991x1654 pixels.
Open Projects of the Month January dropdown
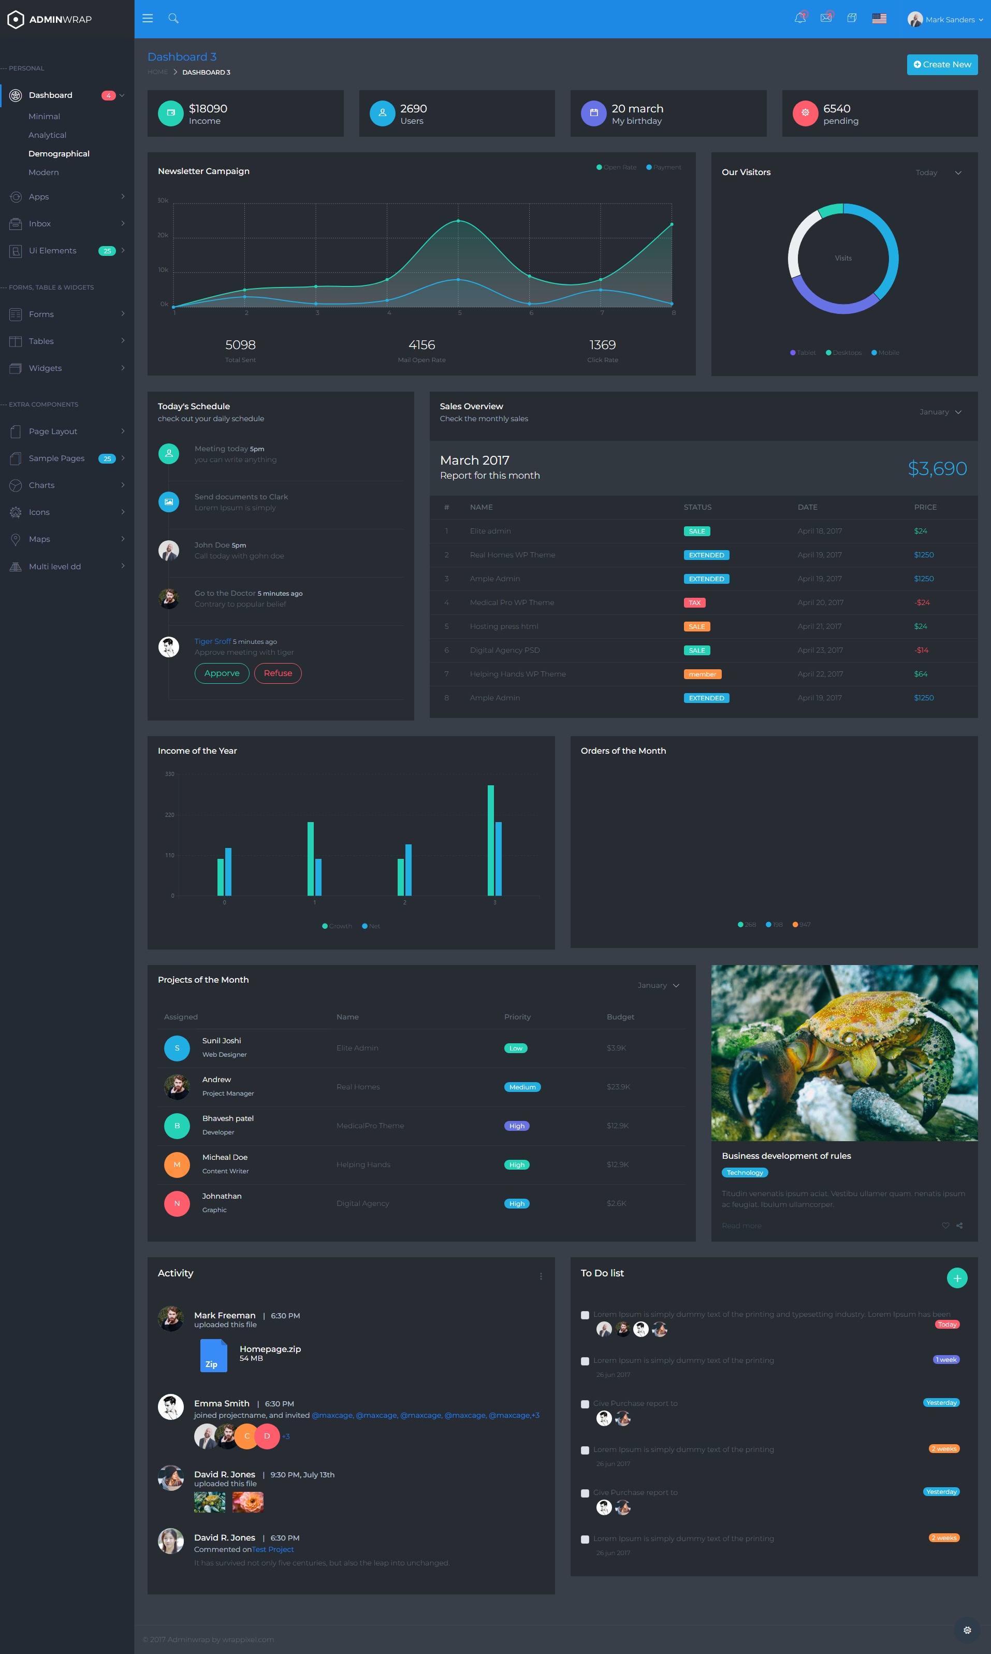pyautogui.click(x=659, y=985)
